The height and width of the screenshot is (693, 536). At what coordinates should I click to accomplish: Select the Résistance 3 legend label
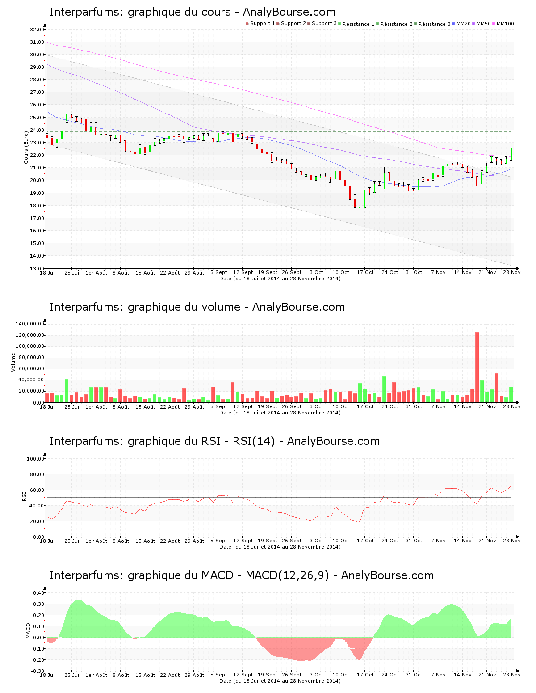[x=435, y=24]
